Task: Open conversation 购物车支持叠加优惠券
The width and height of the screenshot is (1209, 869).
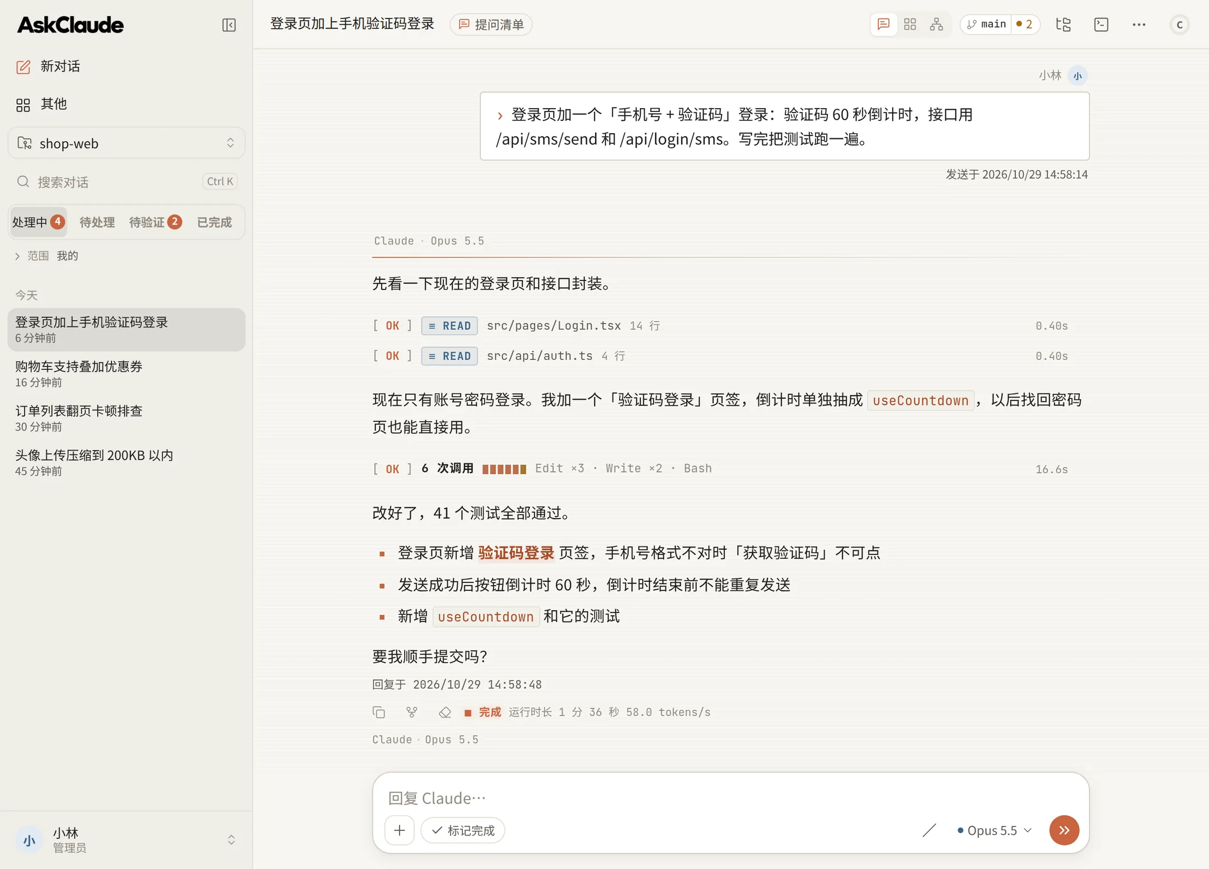Action: pyautogui.click(x=126, y=374)
